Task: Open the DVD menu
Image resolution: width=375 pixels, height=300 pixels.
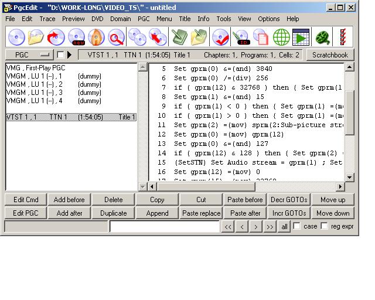Action: (97, 19)
